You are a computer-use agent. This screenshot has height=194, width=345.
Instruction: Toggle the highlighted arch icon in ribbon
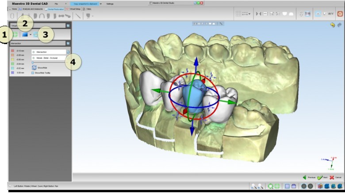pos(318,14)
